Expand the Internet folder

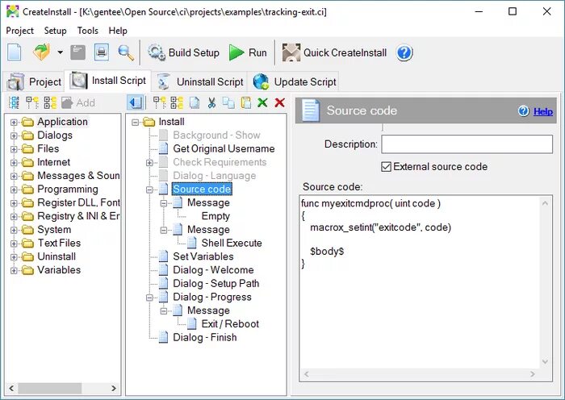(x=14, y=163)
